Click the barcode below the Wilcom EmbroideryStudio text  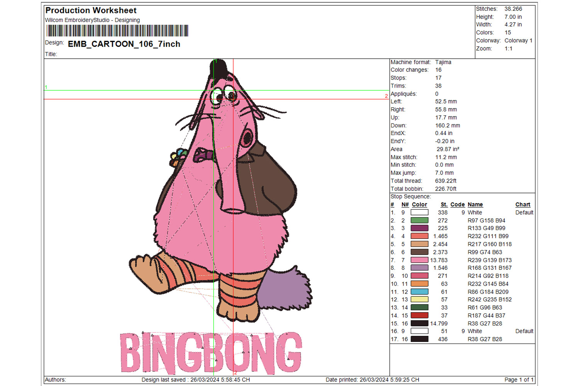117,31
